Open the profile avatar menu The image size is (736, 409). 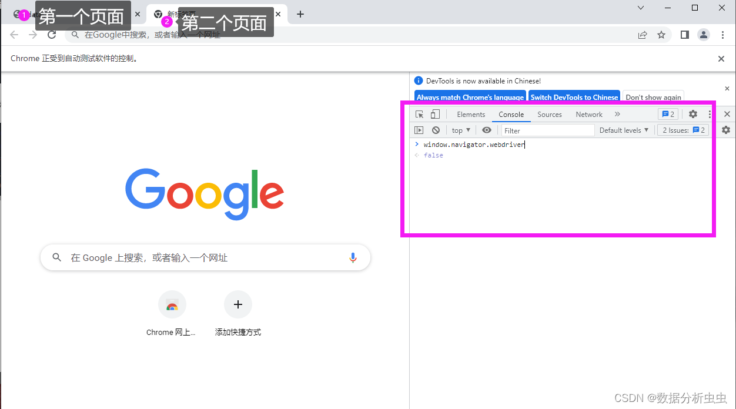tap(704, 35)
